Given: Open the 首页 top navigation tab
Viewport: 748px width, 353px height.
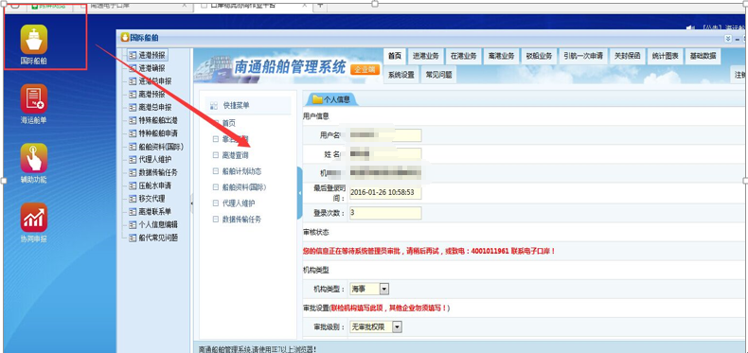Looking at the screenshot, I should [x=395, y=56].
